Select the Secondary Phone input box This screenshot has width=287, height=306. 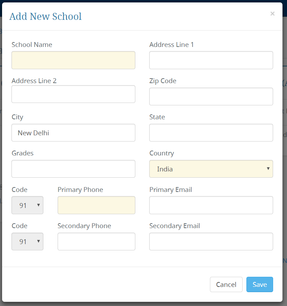click(96, 241)
